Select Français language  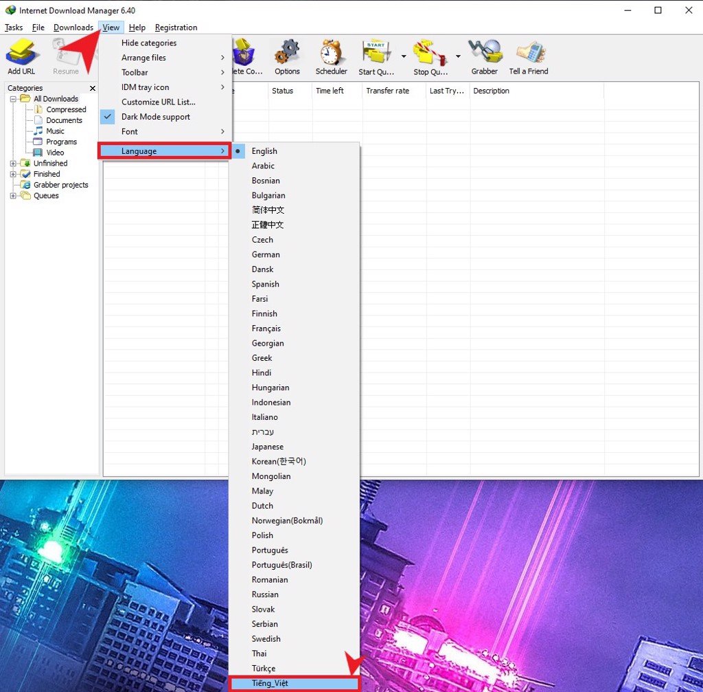[294, 328]
